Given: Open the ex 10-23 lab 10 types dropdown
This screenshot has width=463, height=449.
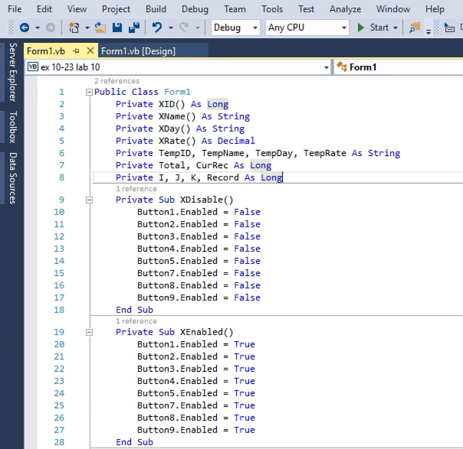Looking at the screenshot, I should 326,67.
